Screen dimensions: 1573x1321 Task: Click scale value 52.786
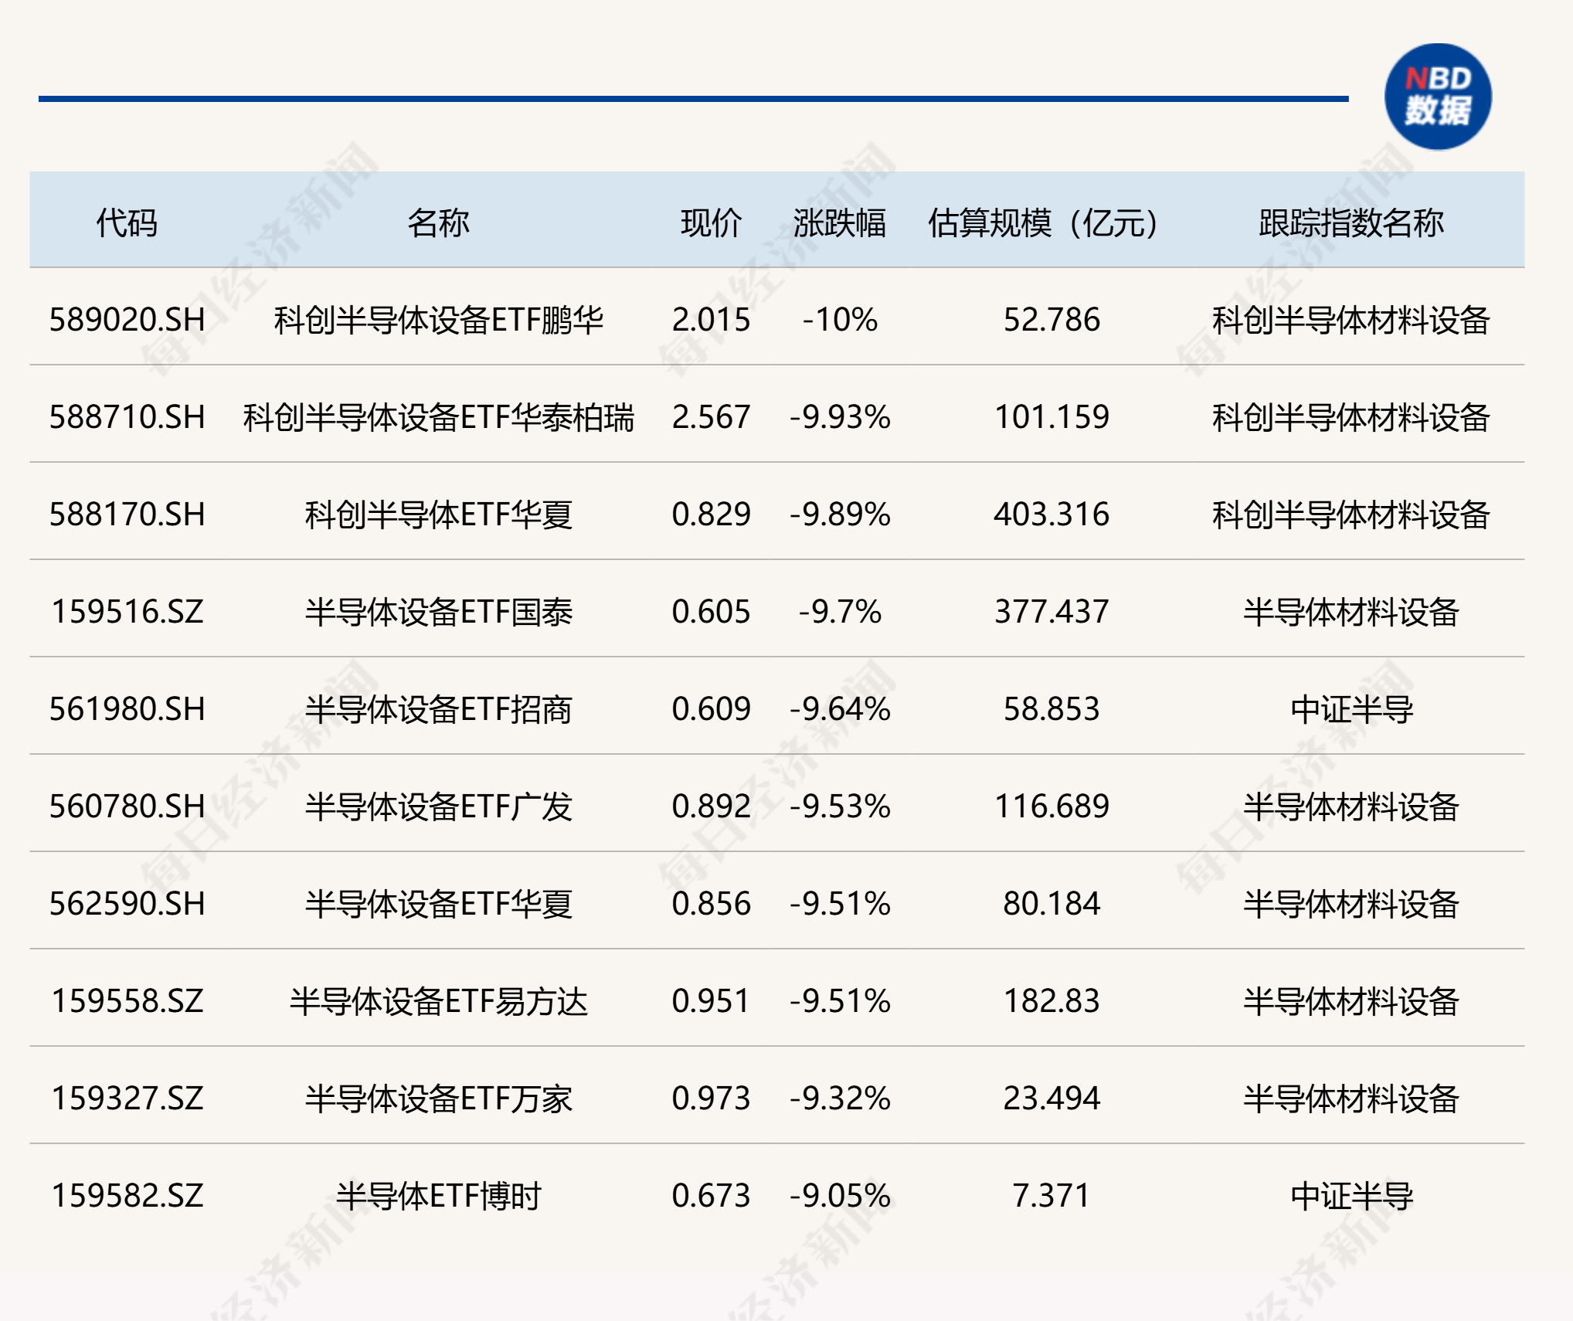coord(1051,320)
